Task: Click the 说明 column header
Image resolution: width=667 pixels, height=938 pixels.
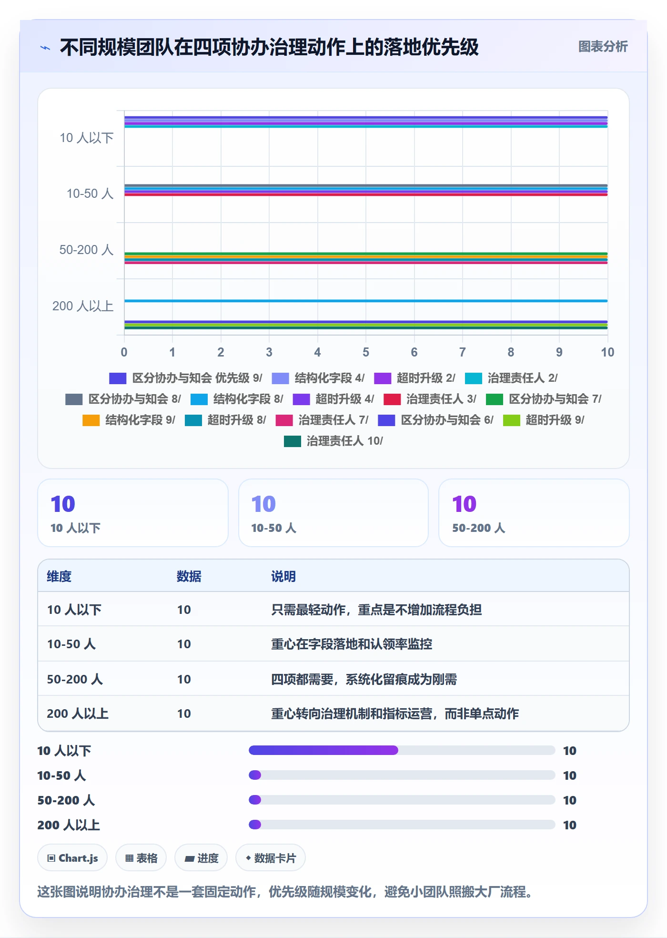Action: point(283,576)
